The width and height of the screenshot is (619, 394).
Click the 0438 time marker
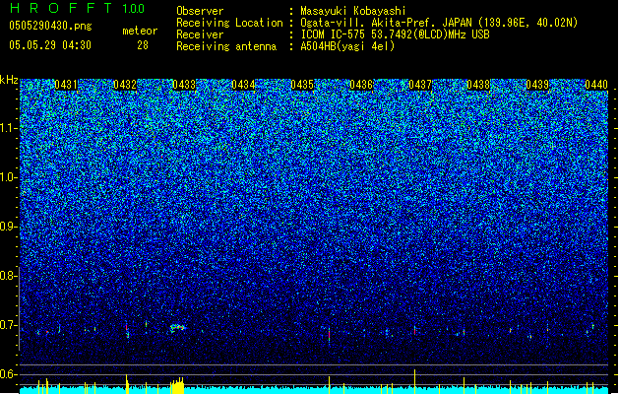click(x=478, y=85)
